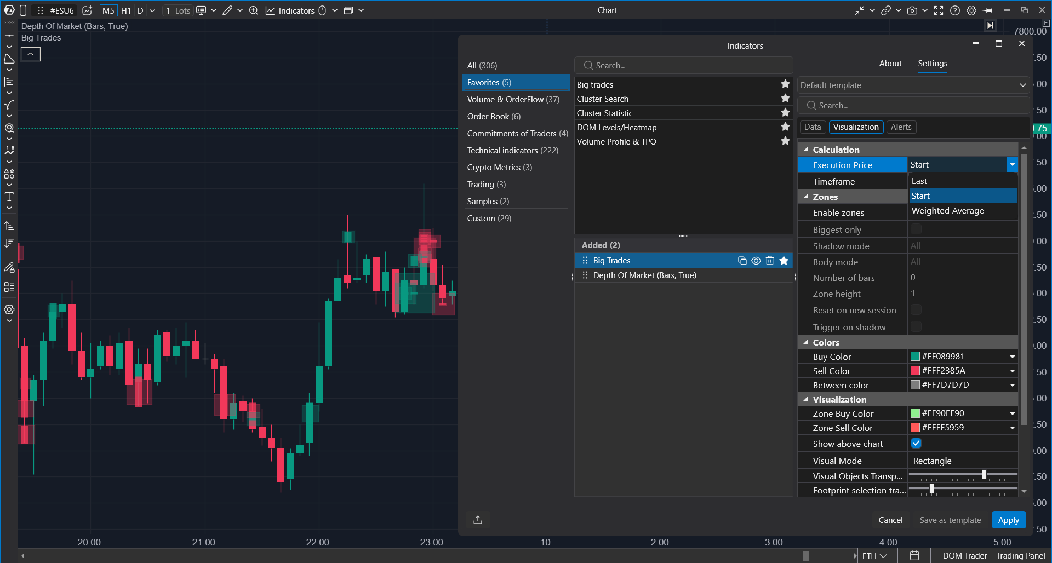Open the Indicators button in chart toolbar
This screenshot has width=1052, height=563.
point(290,10)
